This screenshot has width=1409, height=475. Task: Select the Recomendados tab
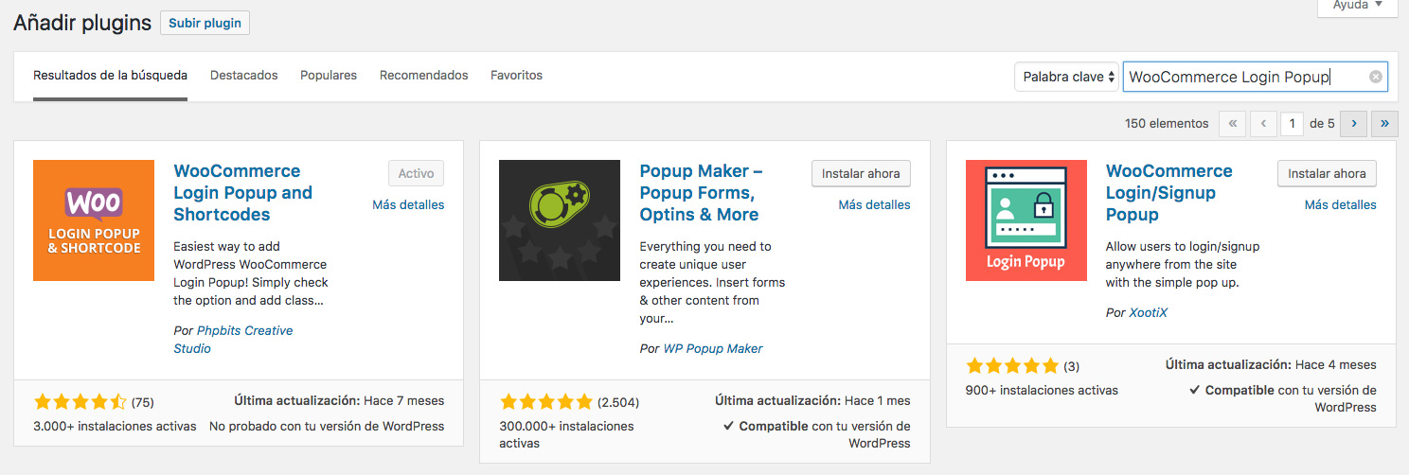click(424, 75)
